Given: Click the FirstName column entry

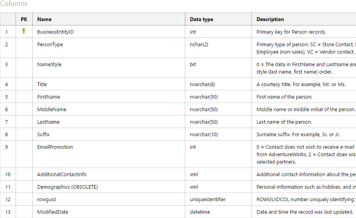Looking at the screenshot, I should pyautogui.click(x=49, y=97).
